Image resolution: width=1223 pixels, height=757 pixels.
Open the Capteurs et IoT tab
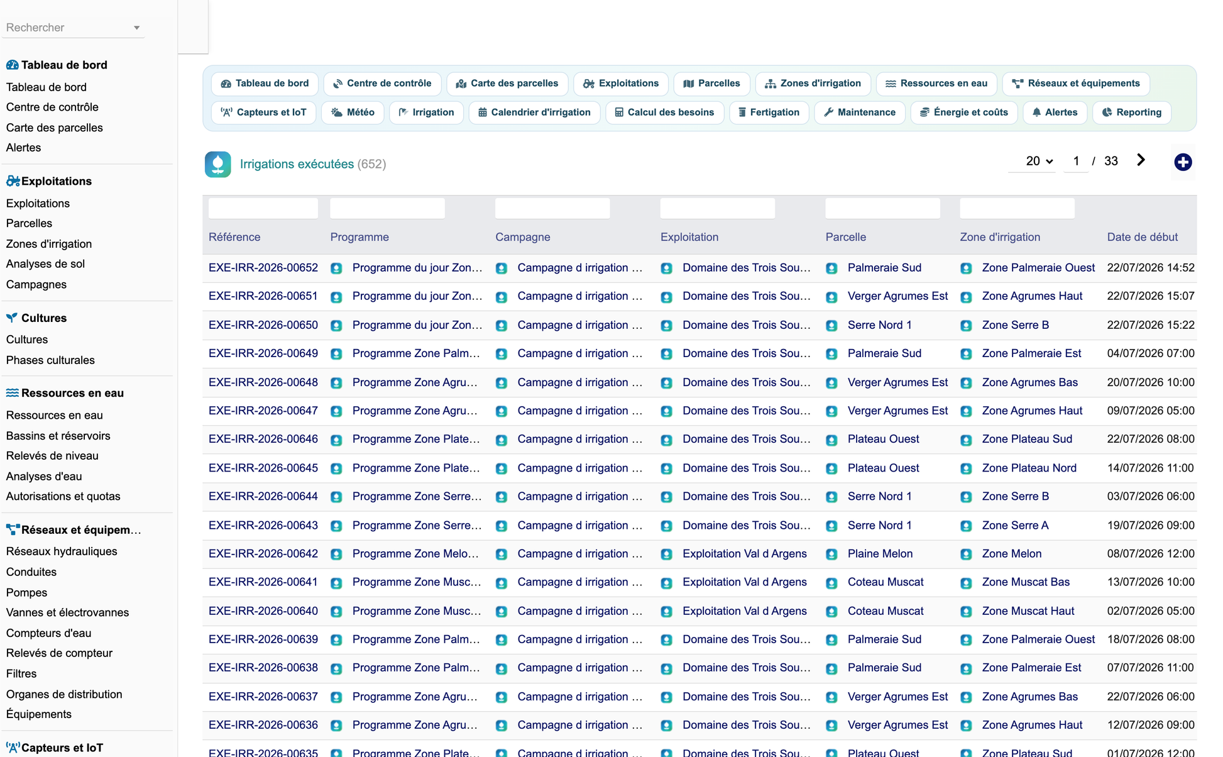coord(263,113)
